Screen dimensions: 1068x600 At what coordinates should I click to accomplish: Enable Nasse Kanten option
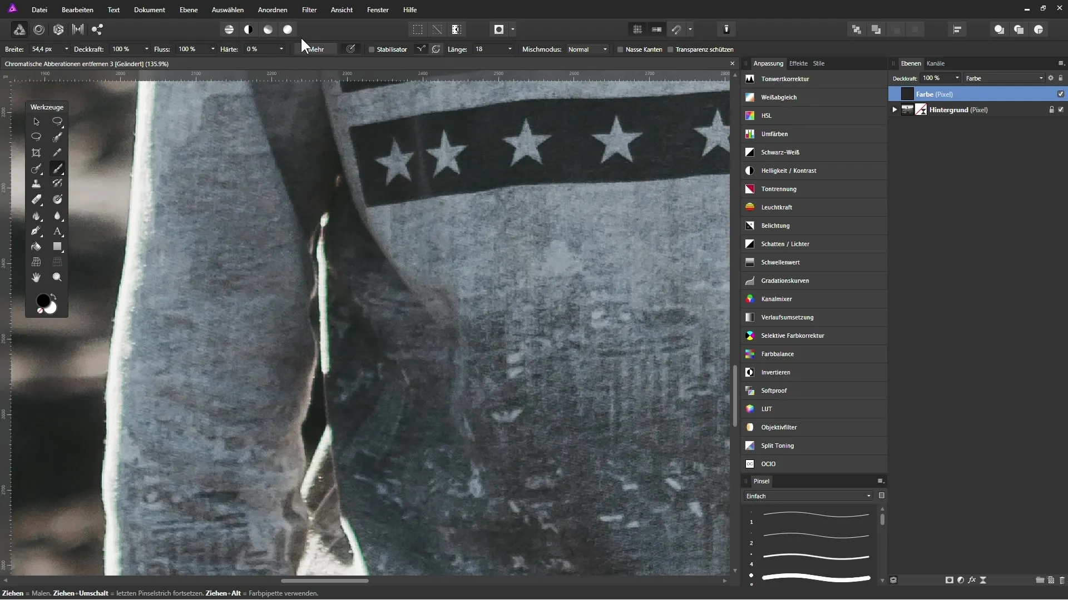620,49
